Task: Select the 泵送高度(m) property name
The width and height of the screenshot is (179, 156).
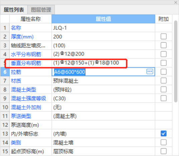Action: pyautogui.click(x=25, y=125)
